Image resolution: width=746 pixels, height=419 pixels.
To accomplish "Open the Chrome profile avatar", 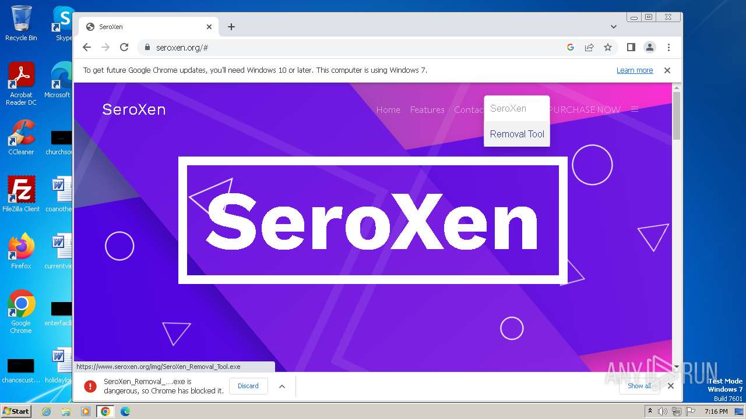I will click(x=650, y=47).
